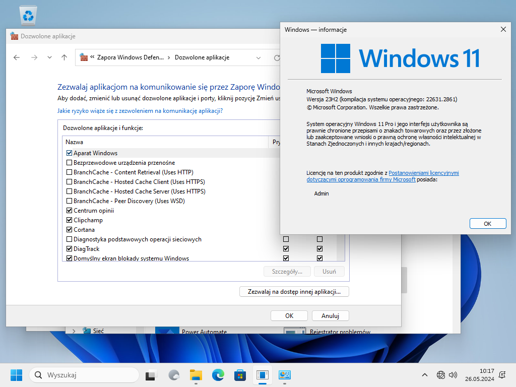The width and height of the screenshot is (516, 387).
Task: Open volume control in tray
Action: 453,375
